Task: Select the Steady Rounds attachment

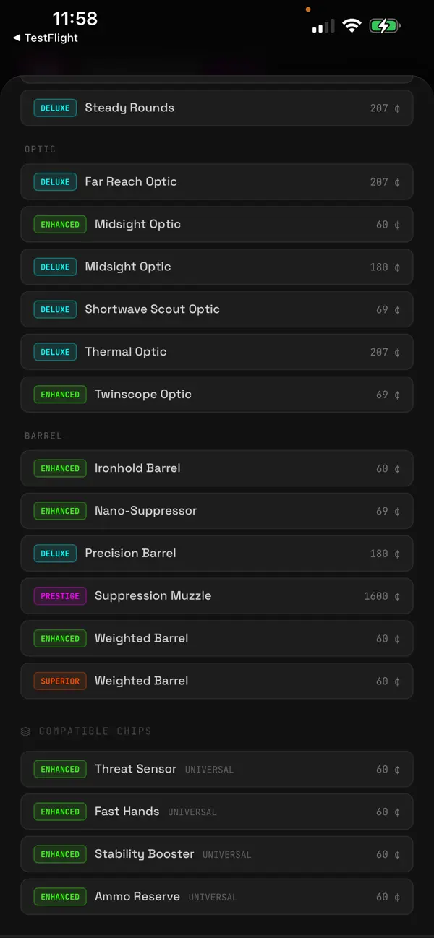Action: point(217,107)
